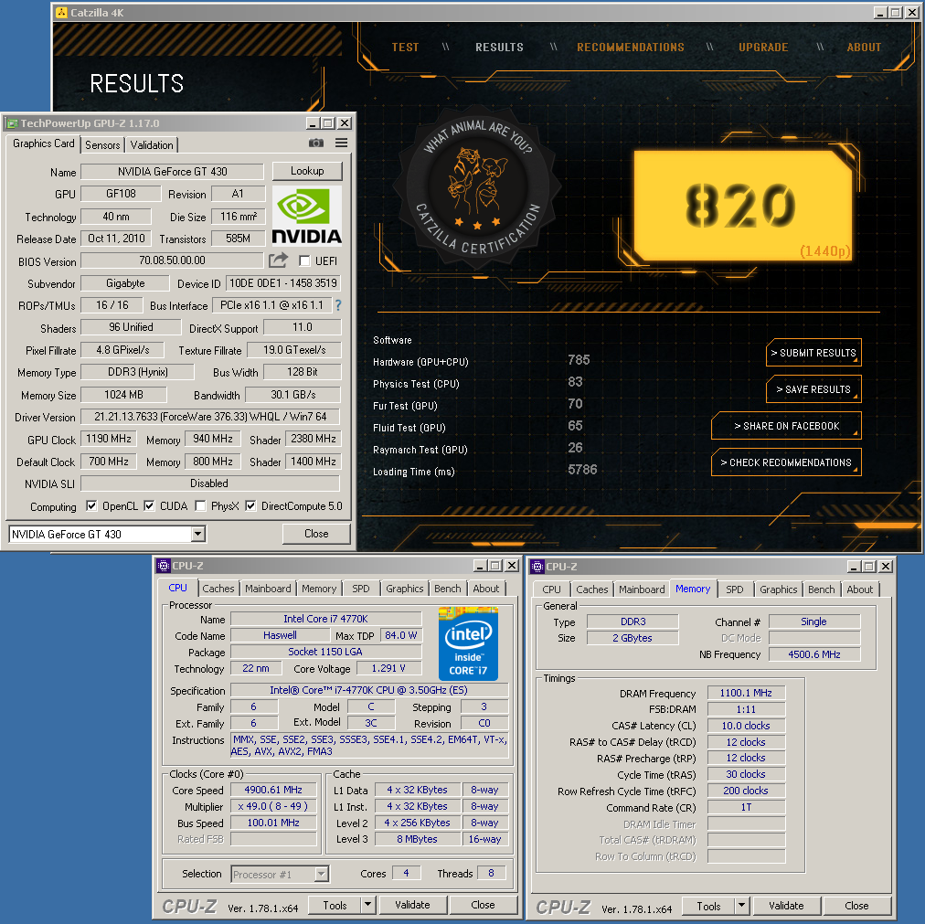Open the Caches tab in left CPU-Z
Screen dimensions: 925x924
(218, 589)
